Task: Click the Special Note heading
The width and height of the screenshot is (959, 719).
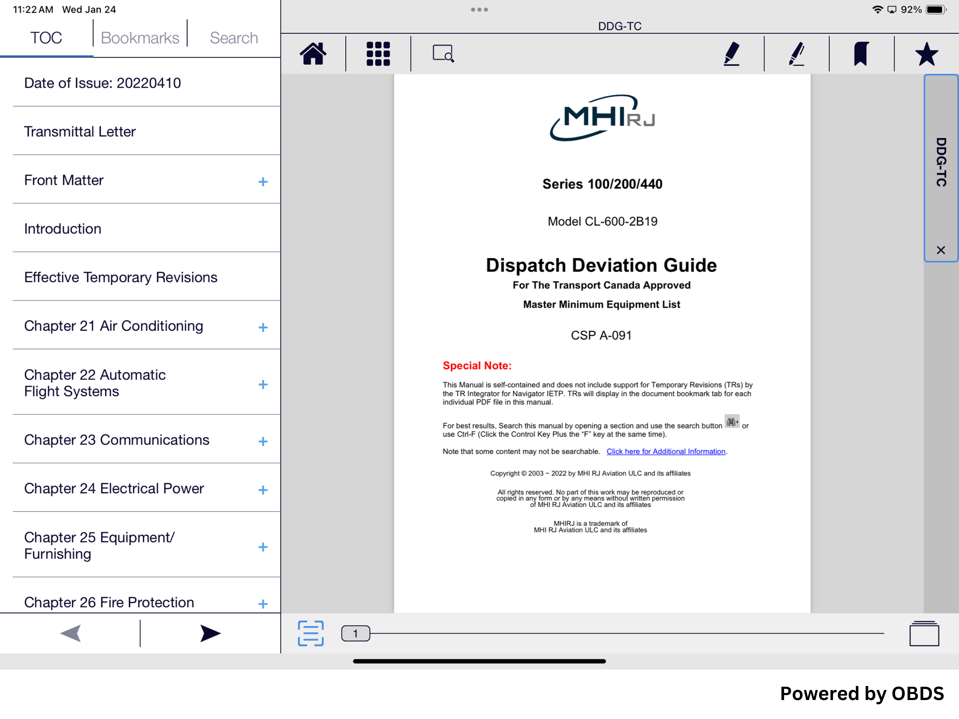Action: click(x=477, y=365)
